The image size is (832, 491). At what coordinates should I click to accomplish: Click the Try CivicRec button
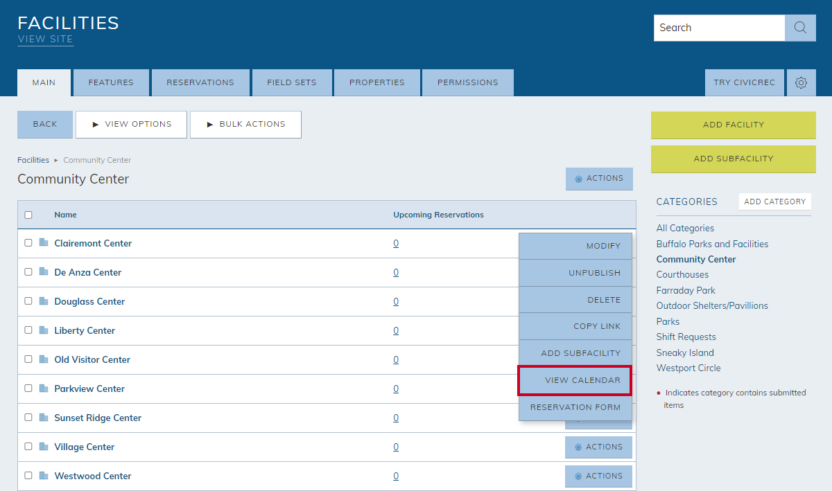745,82
